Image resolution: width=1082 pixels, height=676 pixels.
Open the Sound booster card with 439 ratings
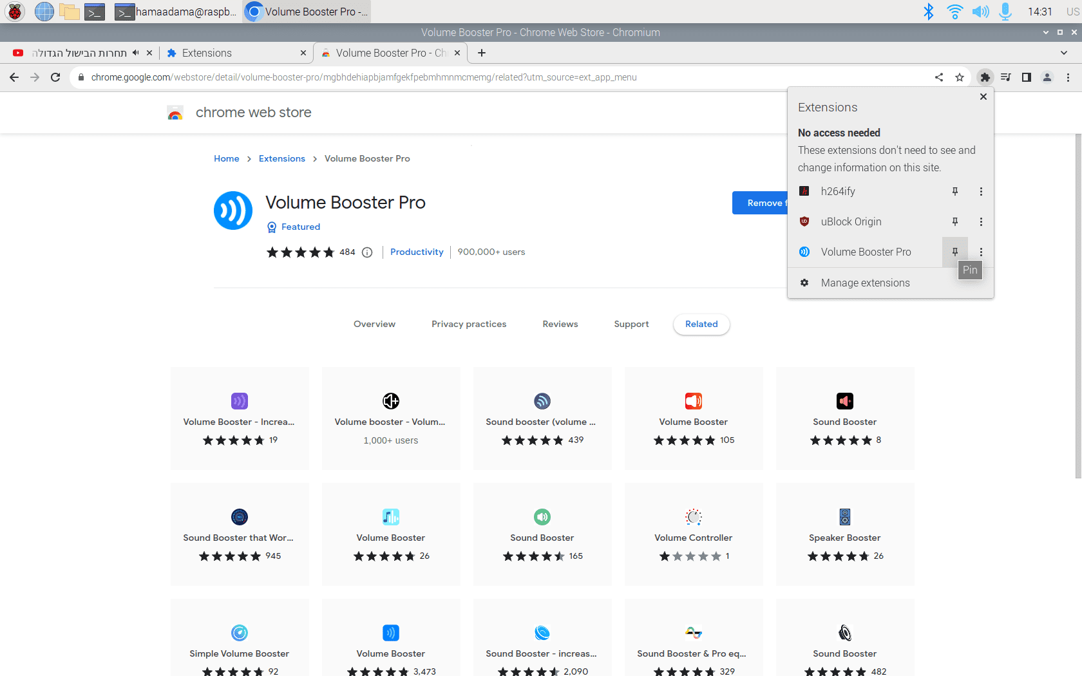coord(542,418)
